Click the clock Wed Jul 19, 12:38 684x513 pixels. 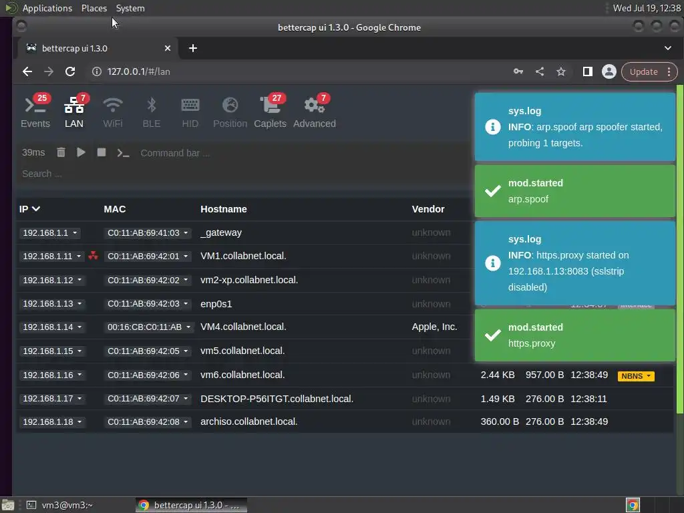click(x=647, y=8)
